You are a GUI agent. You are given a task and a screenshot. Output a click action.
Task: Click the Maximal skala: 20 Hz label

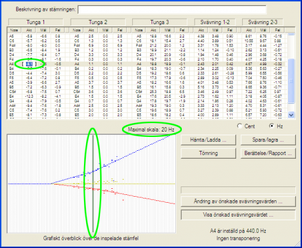pyautogui.click(x=151, y=130)
